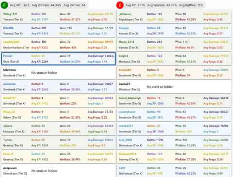The width and height of the screenshot is (233, 177).
Task: Click DasBo0T's ship Minotaur (Tier X)
Action: tap(129, 90)
